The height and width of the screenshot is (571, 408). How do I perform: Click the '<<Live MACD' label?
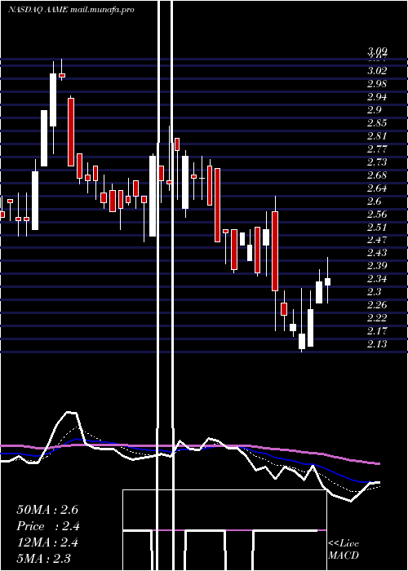pos(344,550)
